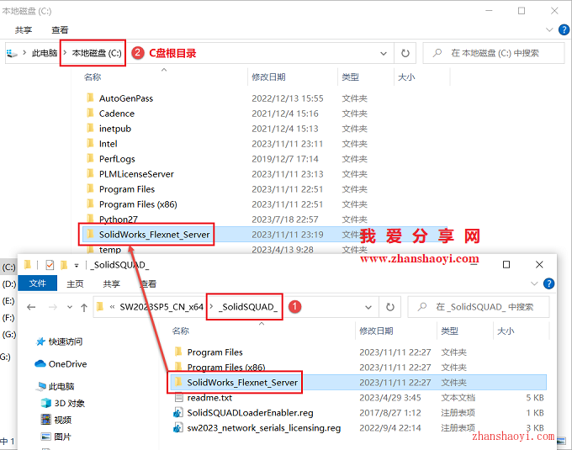
Task: Select the PLMLicenseServer folder icon
Action: [x=90, y=173]
